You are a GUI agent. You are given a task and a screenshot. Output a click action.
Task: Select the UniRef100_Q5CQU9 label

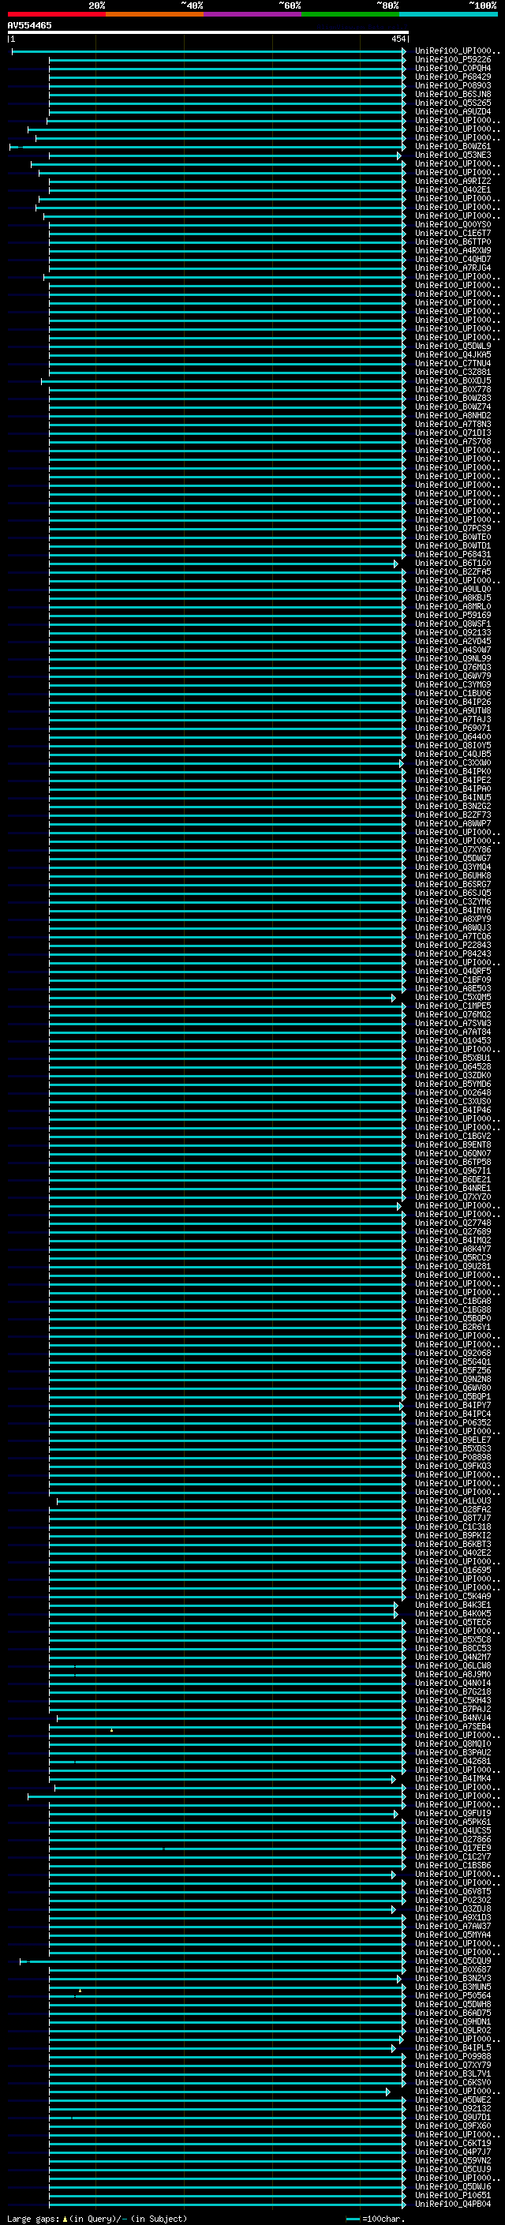(x=453, y=1961)
